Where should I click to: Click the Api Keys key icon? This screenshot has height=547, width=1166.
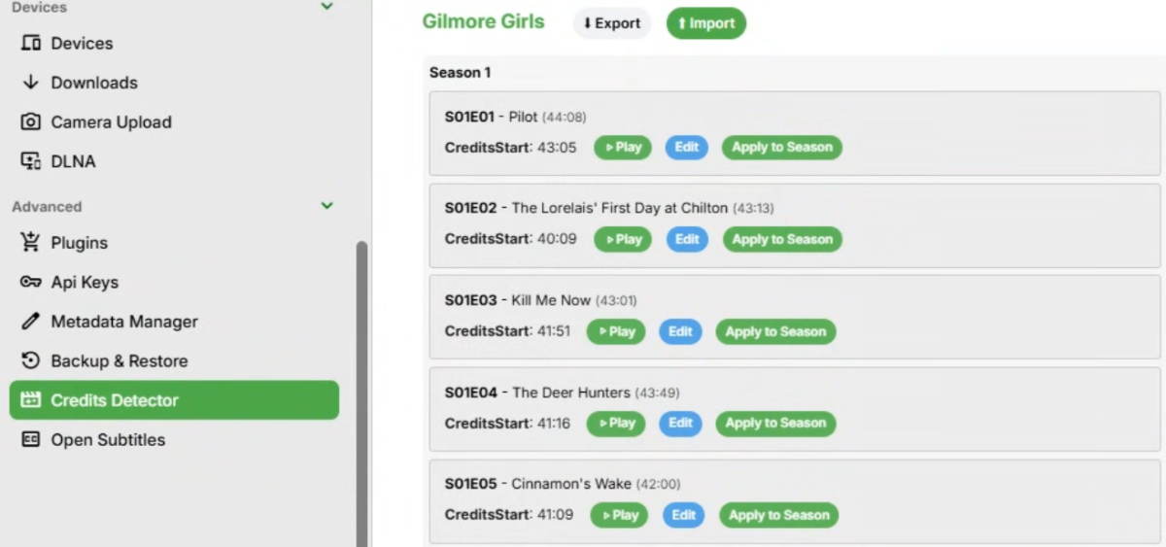point(31,282)
